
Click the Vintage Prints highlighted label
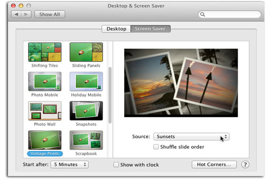tap(45, 153)
